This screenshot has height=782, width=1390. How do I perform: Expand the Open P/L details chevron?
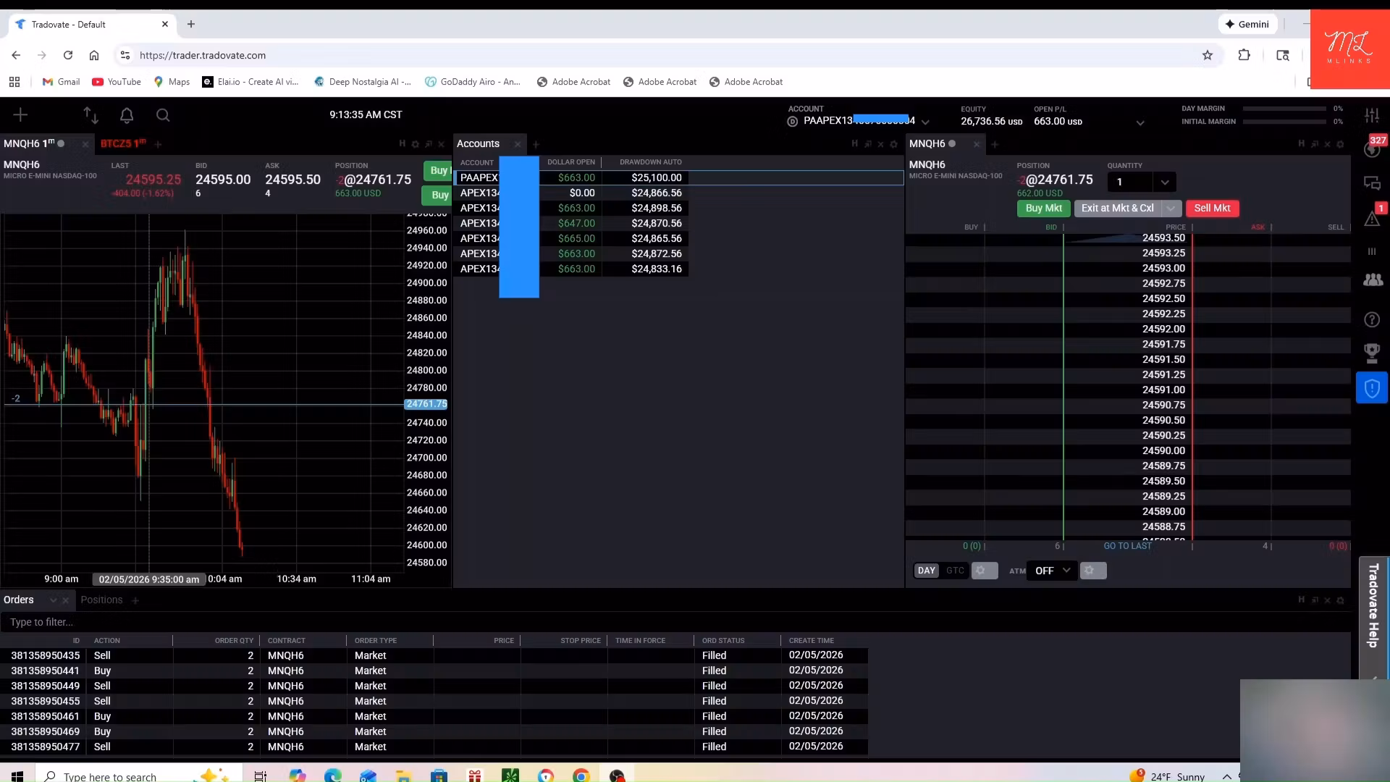(x=1140, y=122)
